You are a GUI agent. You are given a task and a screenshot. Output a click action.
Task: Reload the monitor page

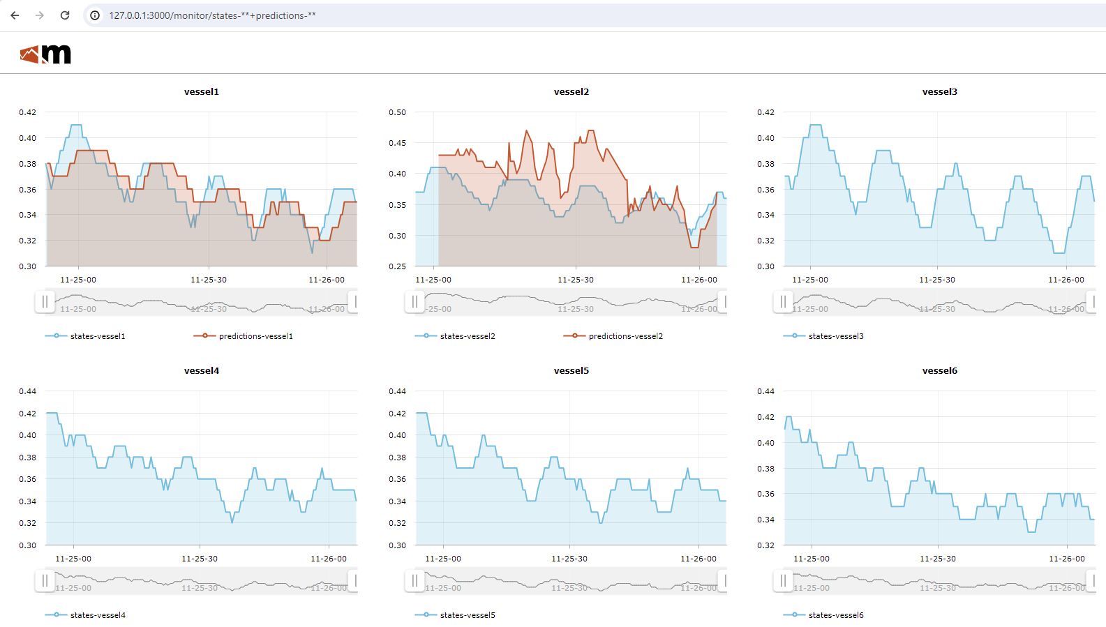pos(65,15)
